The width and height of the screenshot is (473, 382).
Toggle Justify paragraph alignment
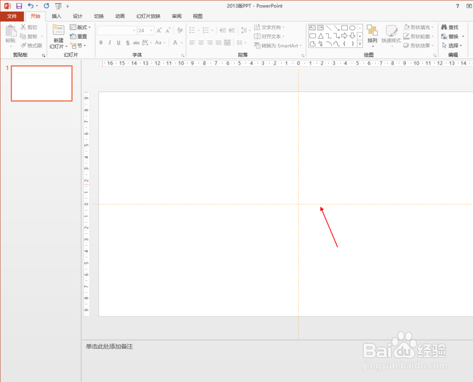click(219, 43)
